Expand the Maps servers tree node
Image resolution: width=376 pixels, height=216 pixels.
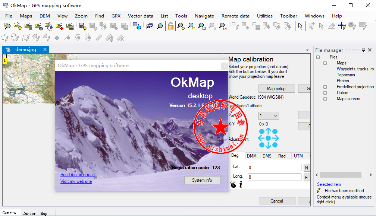coord(325,99)
